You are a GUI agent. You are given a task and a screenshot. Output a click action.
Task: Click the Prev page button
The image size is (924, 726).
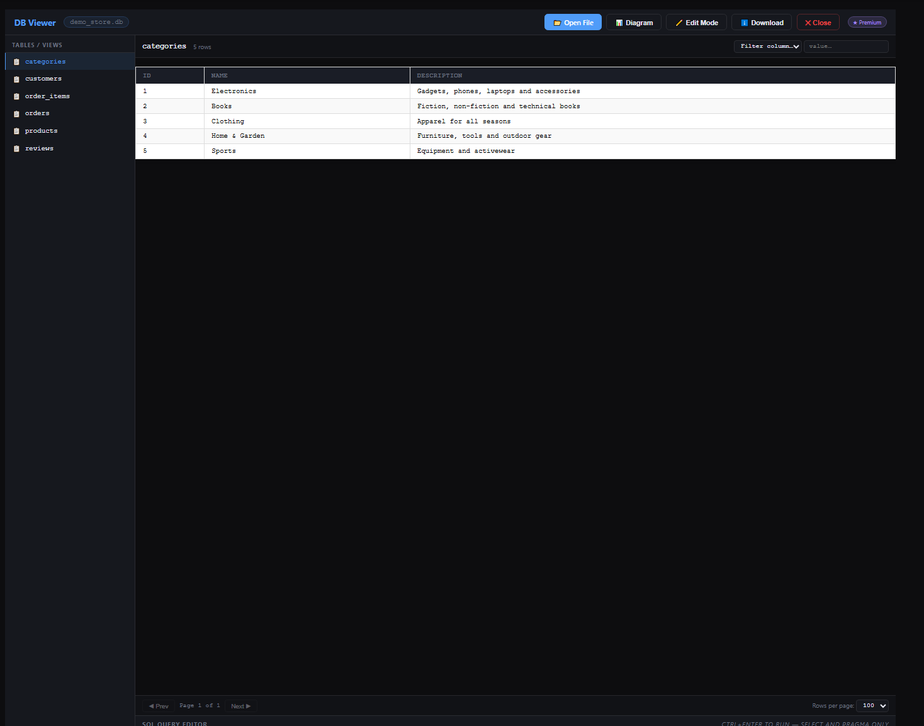click(158, 706)
